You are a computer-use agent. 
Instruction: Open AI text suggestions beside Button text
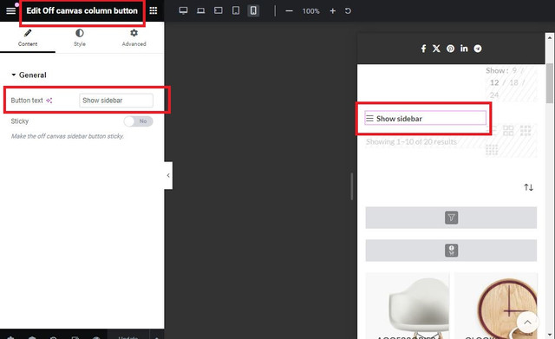click(x=49, y=101)
